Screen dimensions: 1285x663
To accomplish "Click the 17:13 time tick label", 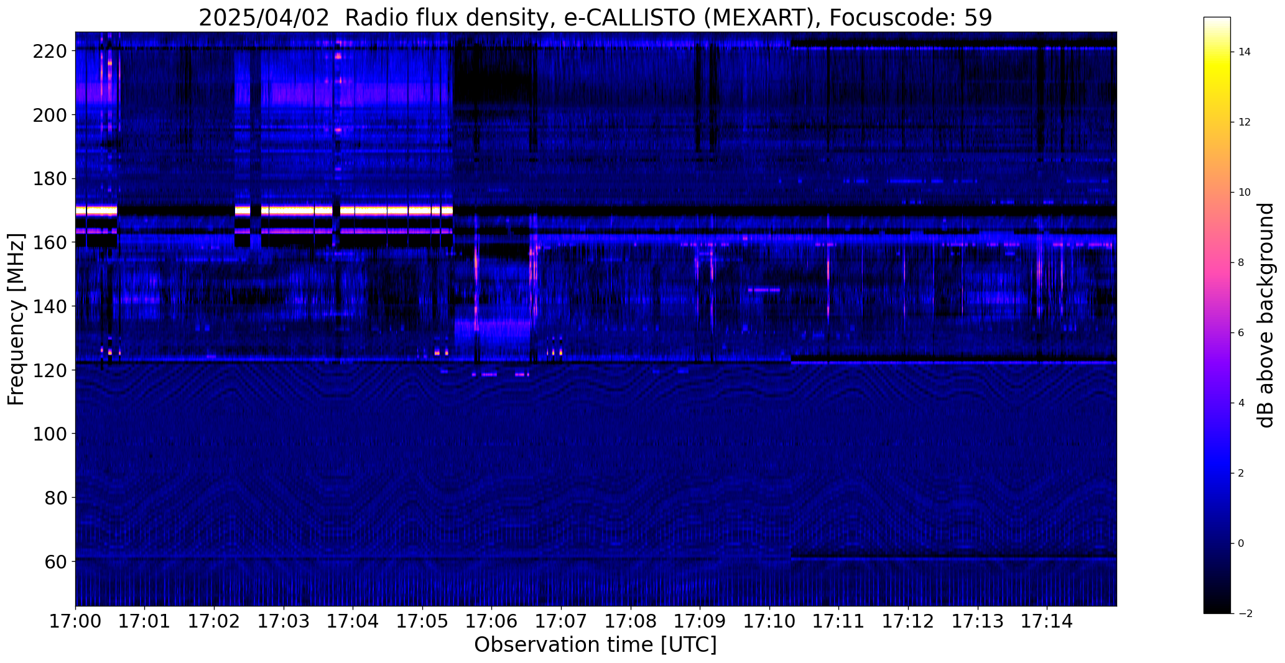I will [978, 621].
